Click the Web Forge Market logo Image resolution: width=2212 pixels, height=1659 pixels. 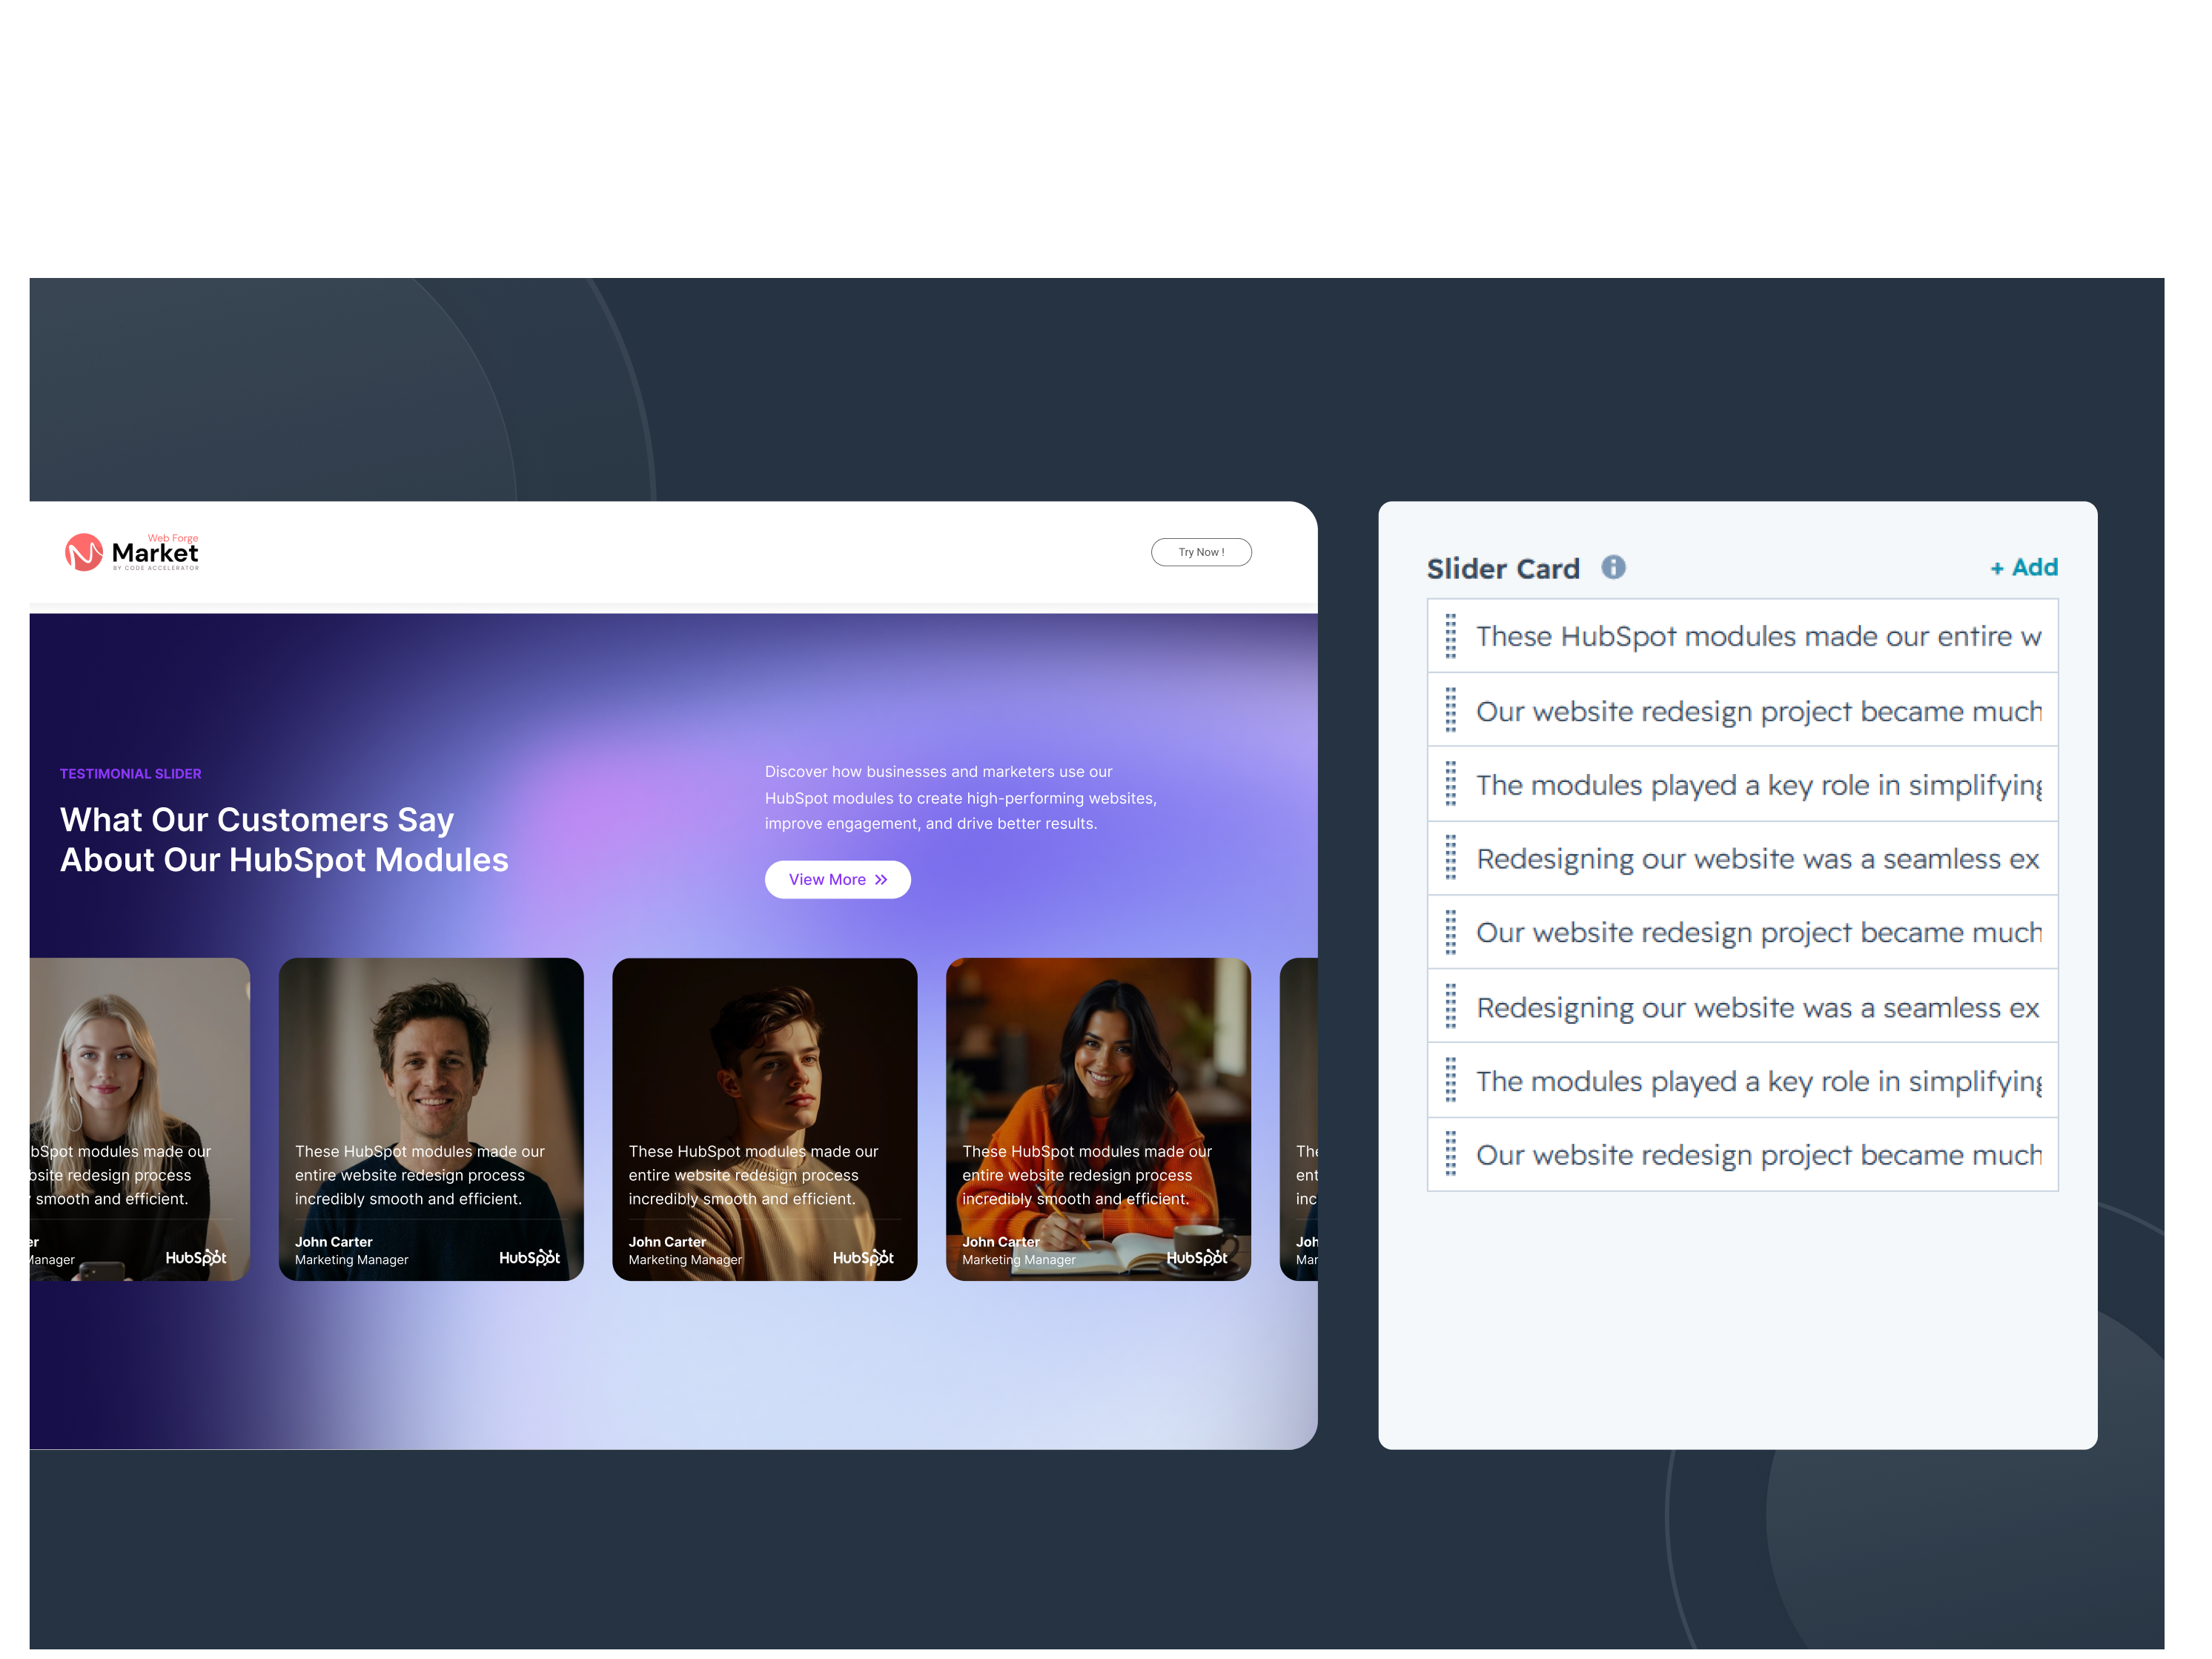[132, 552]
